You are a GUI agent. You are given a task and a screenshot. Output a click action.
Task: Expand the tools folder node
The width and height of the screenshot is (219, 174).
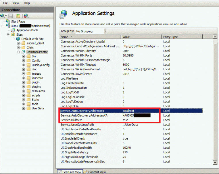[24, 104]
